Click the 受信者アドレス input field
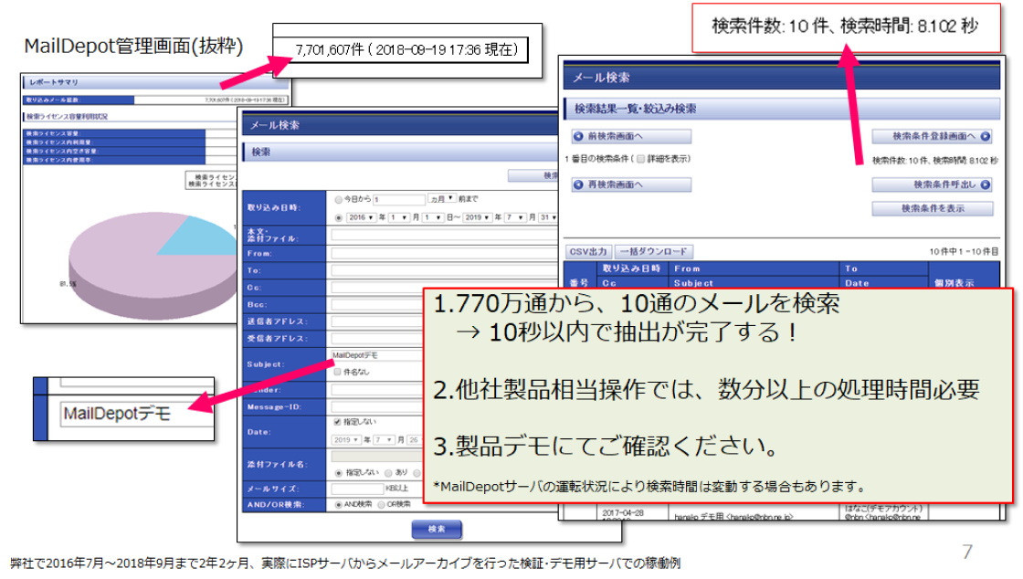Image resolution: width=1023 pixels, height=579 pixels. (378, 338)
